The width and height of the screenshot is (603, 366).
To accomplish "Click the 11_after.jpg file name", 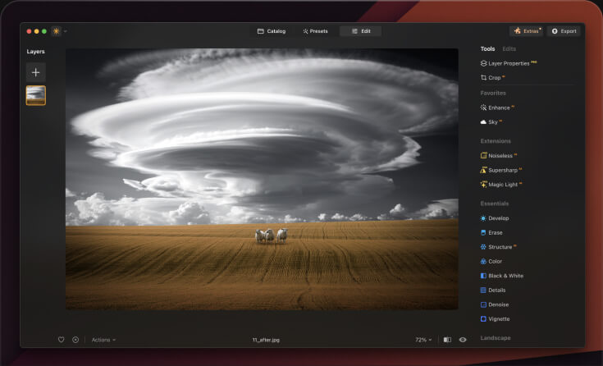I will (x=266, y=340).
